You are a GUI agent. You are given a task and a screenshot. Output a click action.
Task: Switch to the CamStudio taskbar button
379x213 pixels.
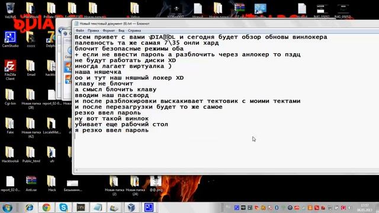click(x=149, y=208)
